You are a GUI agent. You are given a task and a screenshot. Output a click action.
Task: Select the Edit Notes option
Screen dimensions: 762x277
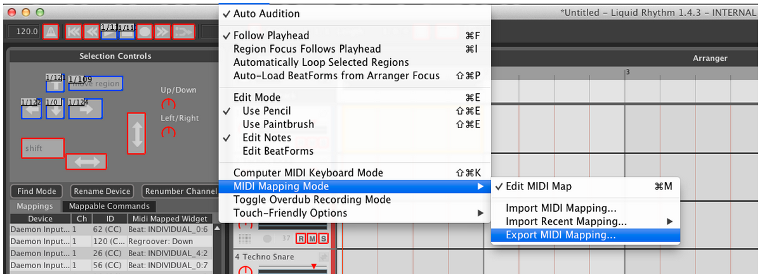355,138
